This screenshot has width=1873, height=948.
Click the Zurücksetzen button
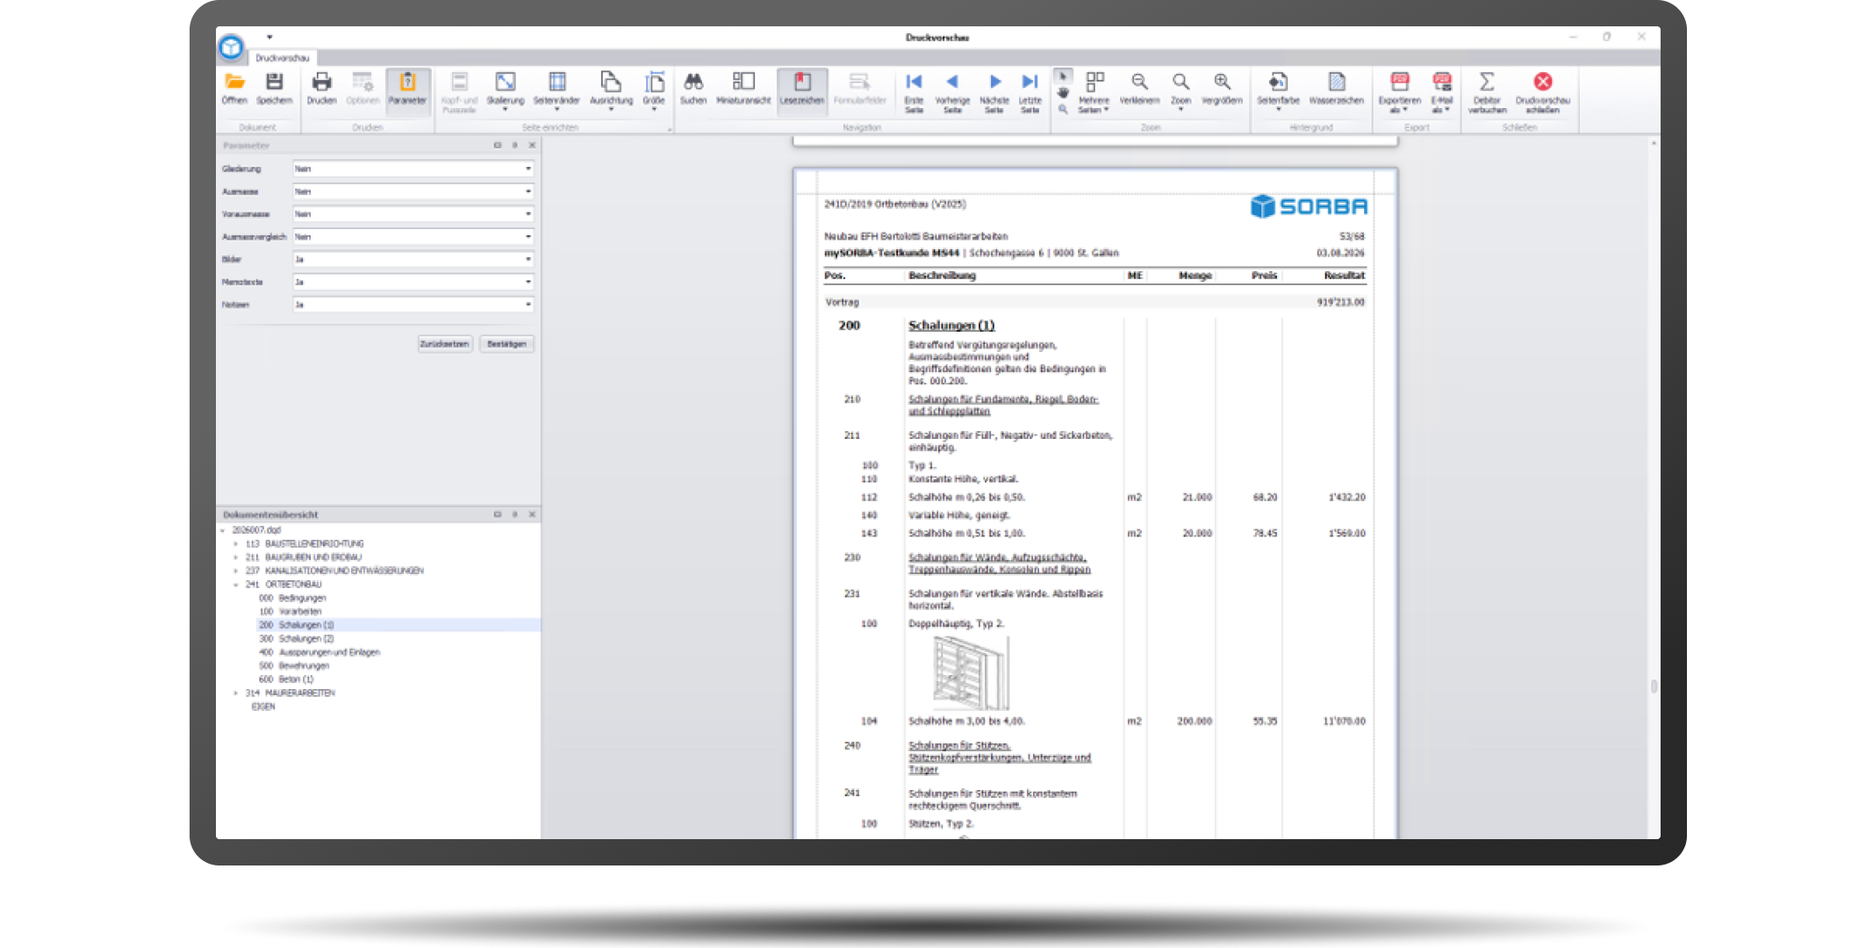444,344
